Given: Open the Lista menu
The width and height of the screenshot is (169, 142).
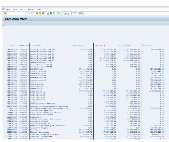Looking at the screenshot, I should (x=8, y=9).
